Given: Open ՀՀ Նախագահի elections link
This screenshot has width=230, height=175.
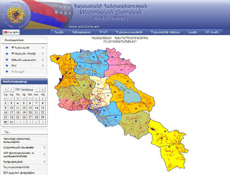Looking at the screenshot, I should coord(20,48).
